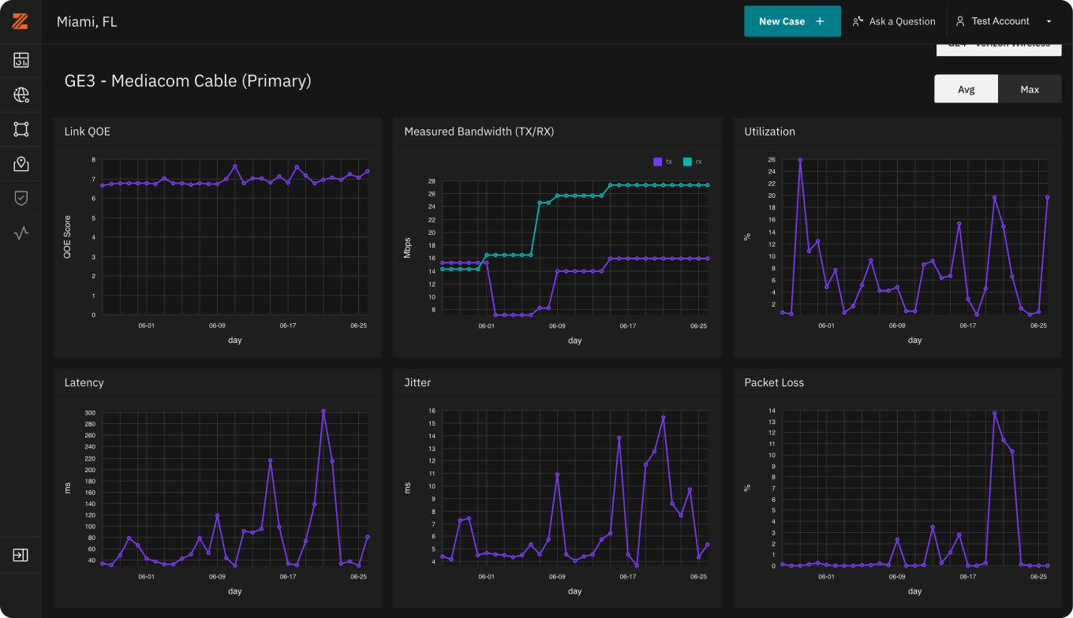Expand the sidebar with the arrow icon
The height and width of the screenshot is (618, 1073).
21,555
